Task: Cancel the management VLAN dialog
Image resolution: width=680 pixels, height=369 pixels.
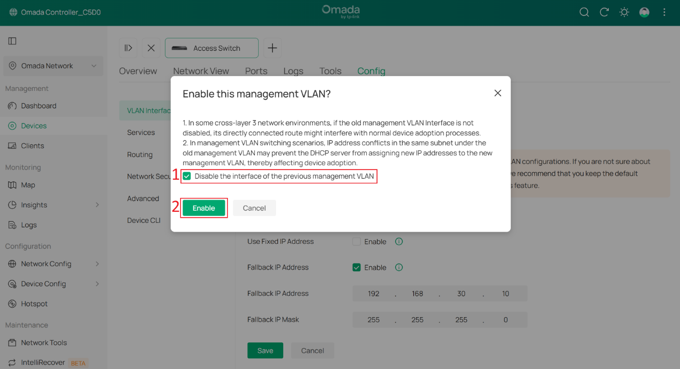Action: click(254, 207)
